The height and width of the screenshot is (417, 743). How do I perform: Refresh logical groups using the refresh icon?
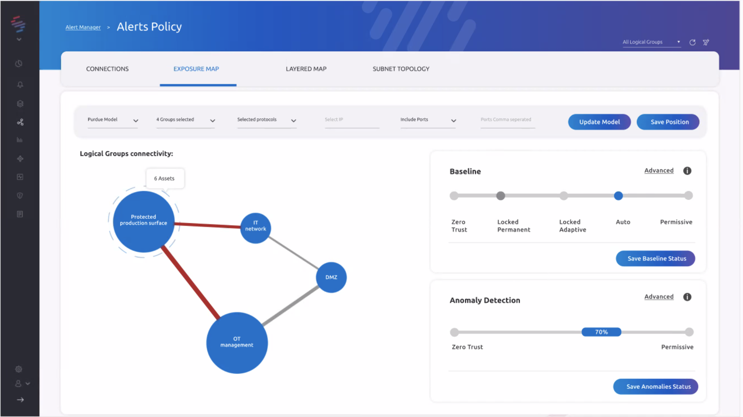tap(693, 42)
